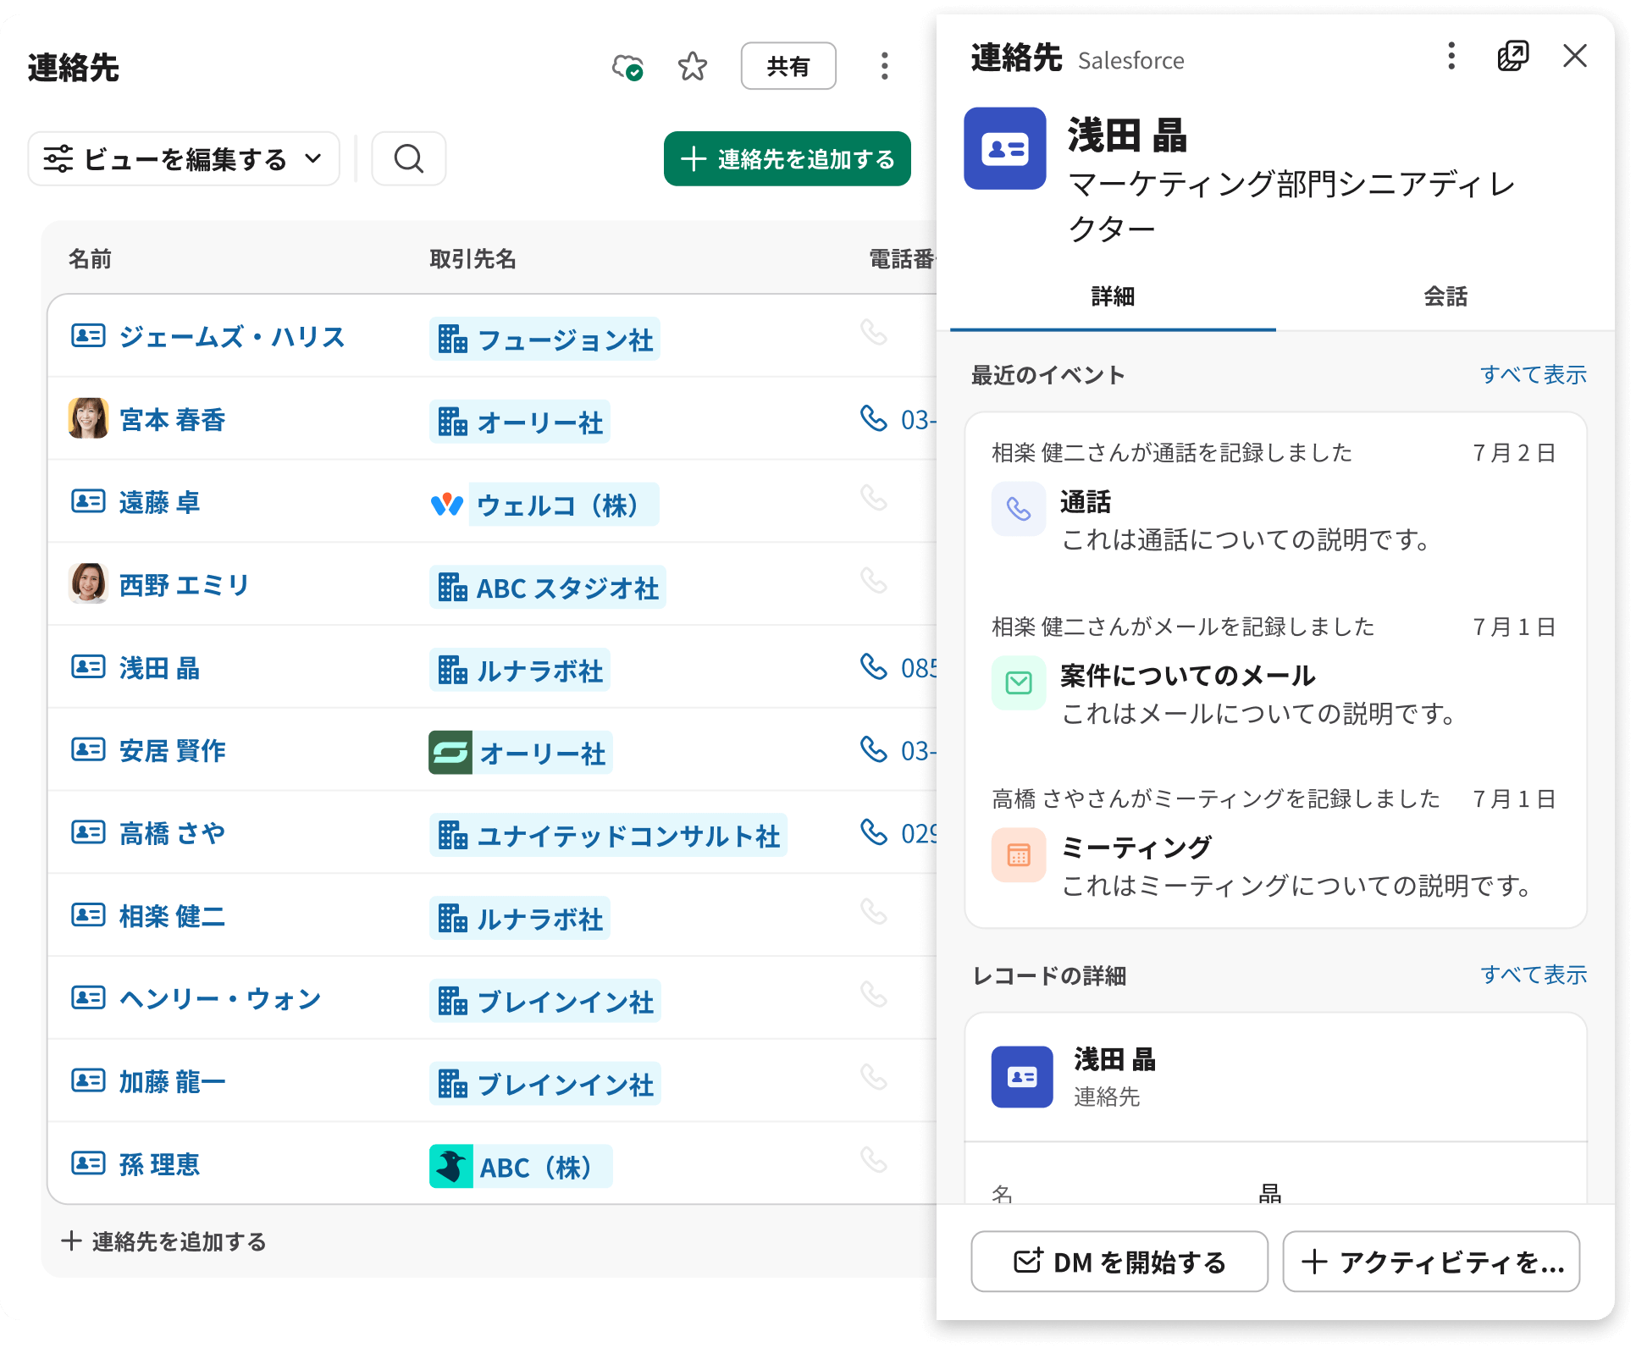Click the three-dot menu beside 共有
1636x1348 pixels.
coord(884,66)
